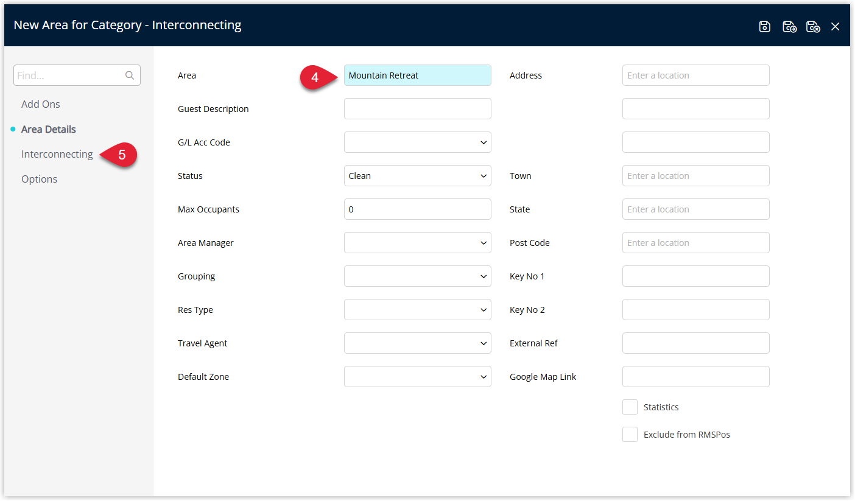
Task: Click the Key No 2 field
Action: [696, 310]
